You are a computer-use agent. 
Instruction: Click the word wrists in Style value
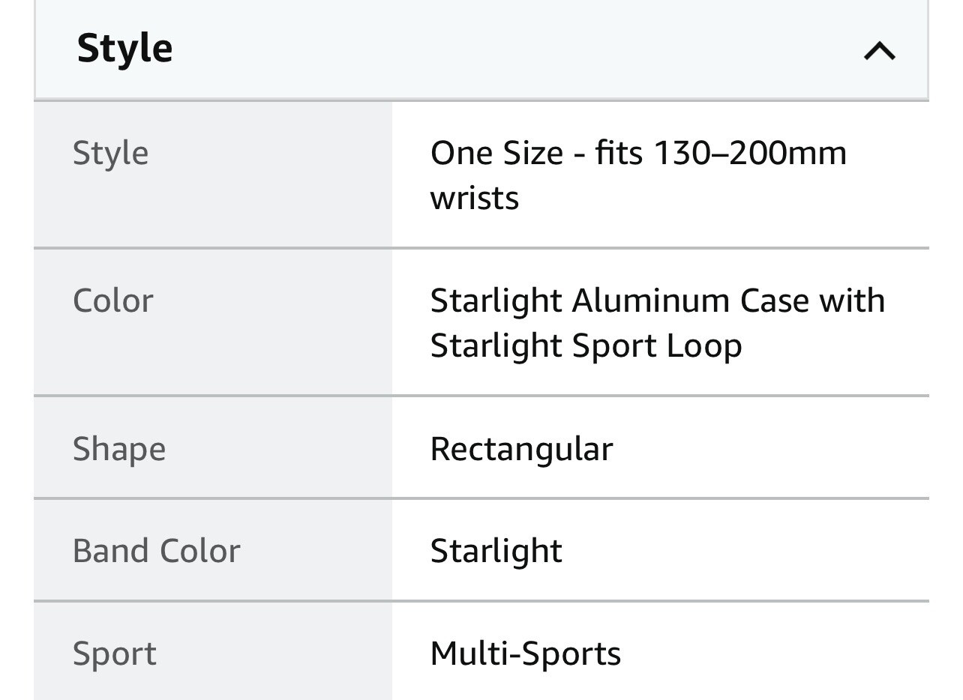pos(474,199)
